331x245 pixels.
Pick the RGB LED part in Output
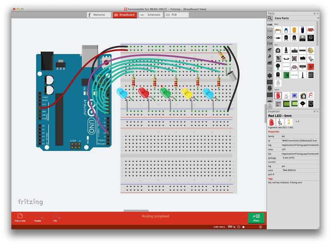coord(286,96)
